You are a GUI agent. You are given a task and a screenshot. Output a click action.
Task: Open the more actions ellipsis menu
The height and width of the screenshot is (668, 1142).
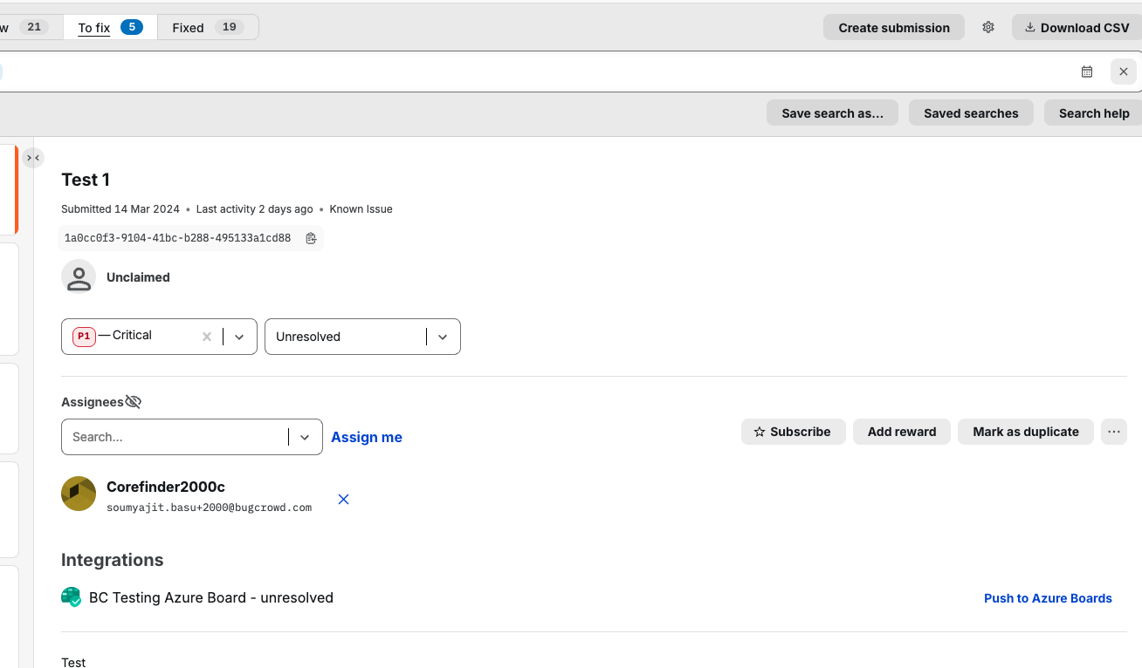click(1113, 432)
